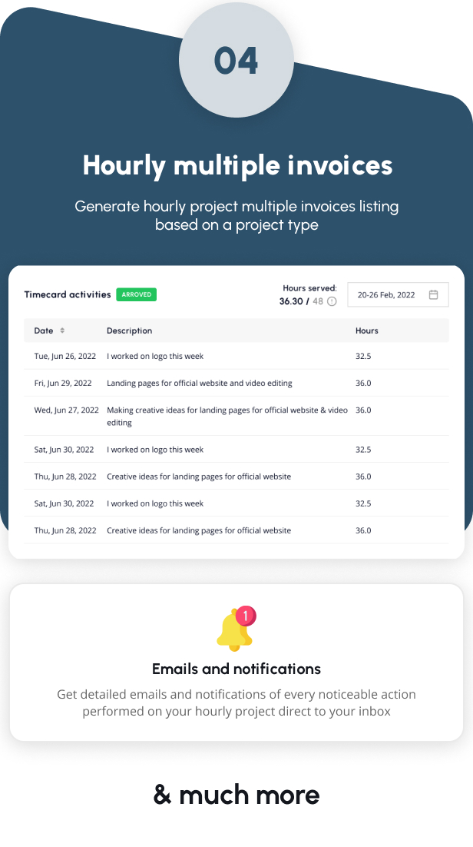The width and height of the screenshot is (473, 847).
Task: Click the Emails and notifications heading
Action: 237,669
